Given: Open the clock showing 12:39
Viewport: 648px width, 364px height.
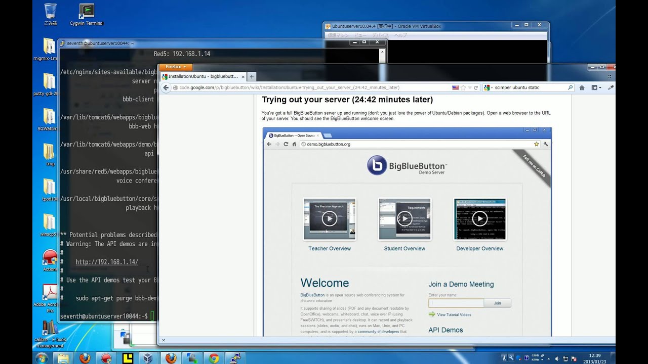Looking at the screenshot, I should tap(595, 358).
